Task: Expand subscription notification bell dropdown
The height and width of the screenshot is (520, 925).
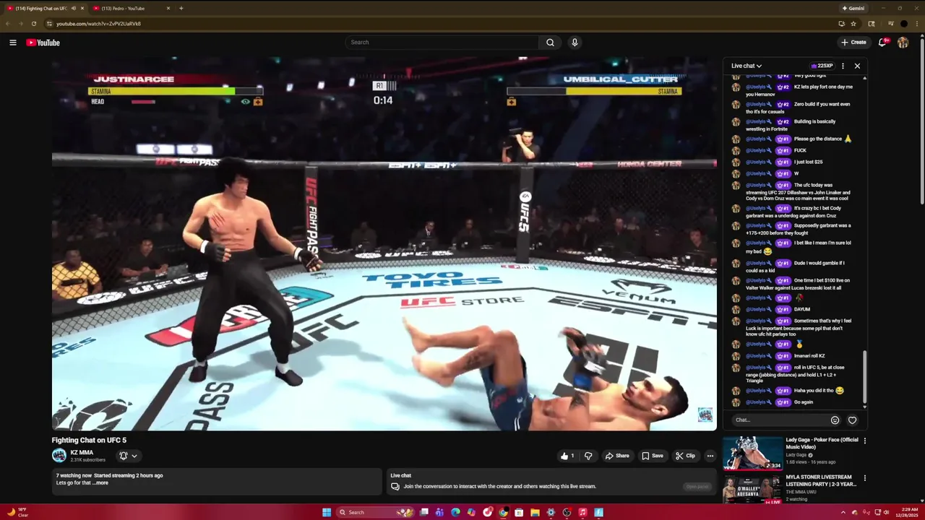Action: pyautogui.click(x=128, y=456)
